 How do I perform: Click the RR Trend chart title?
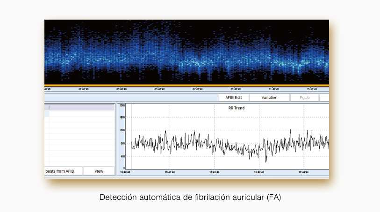(233, 108)
